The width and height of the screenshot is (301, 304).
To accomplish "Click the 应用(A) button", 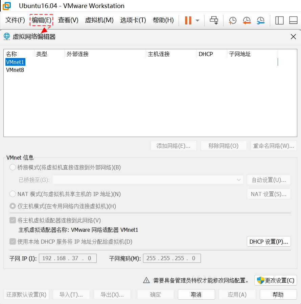I will tap(237, 295).
